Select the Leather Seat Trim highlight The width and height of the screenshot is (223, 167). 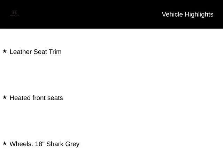pyautogui.click(x=36, y=52)
